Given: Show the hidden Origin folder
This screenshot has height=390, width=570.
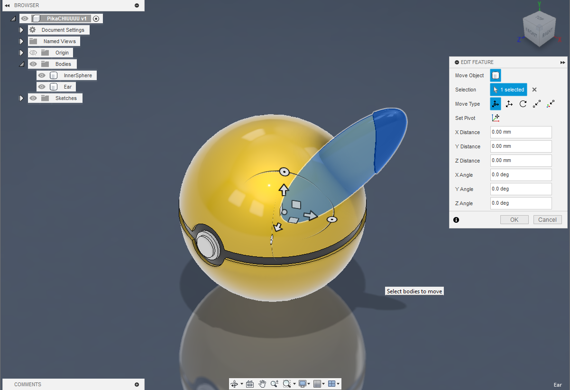Looking at the screenshot, I should pyautogui.click(x=33, y=53).
